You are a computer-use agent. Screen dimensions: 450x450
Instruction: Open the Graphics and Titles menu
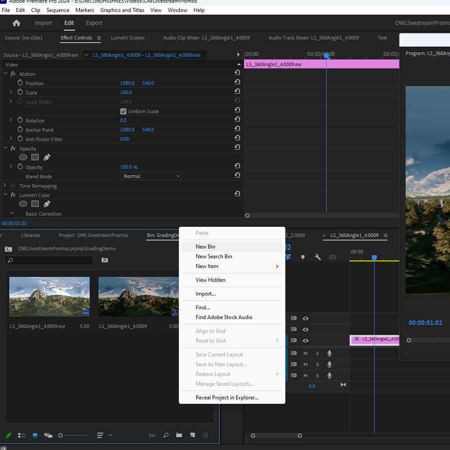(122, 10)
